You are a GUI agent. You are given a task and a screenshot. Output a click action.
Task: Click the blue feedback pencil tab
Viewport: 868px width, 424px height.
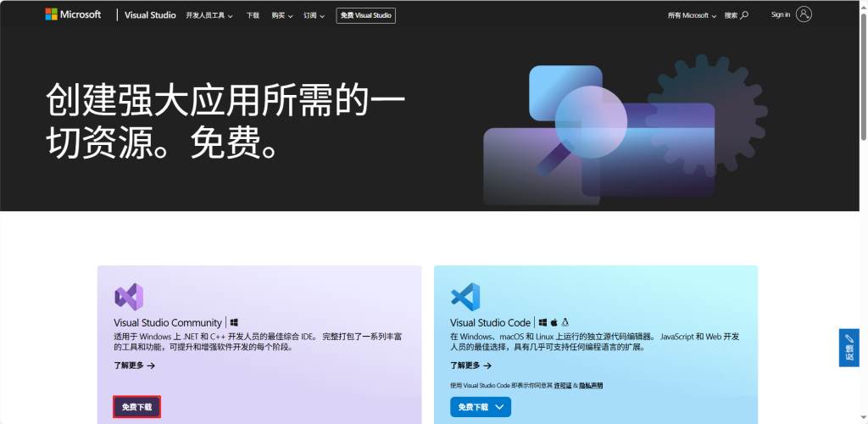point(849,348)
